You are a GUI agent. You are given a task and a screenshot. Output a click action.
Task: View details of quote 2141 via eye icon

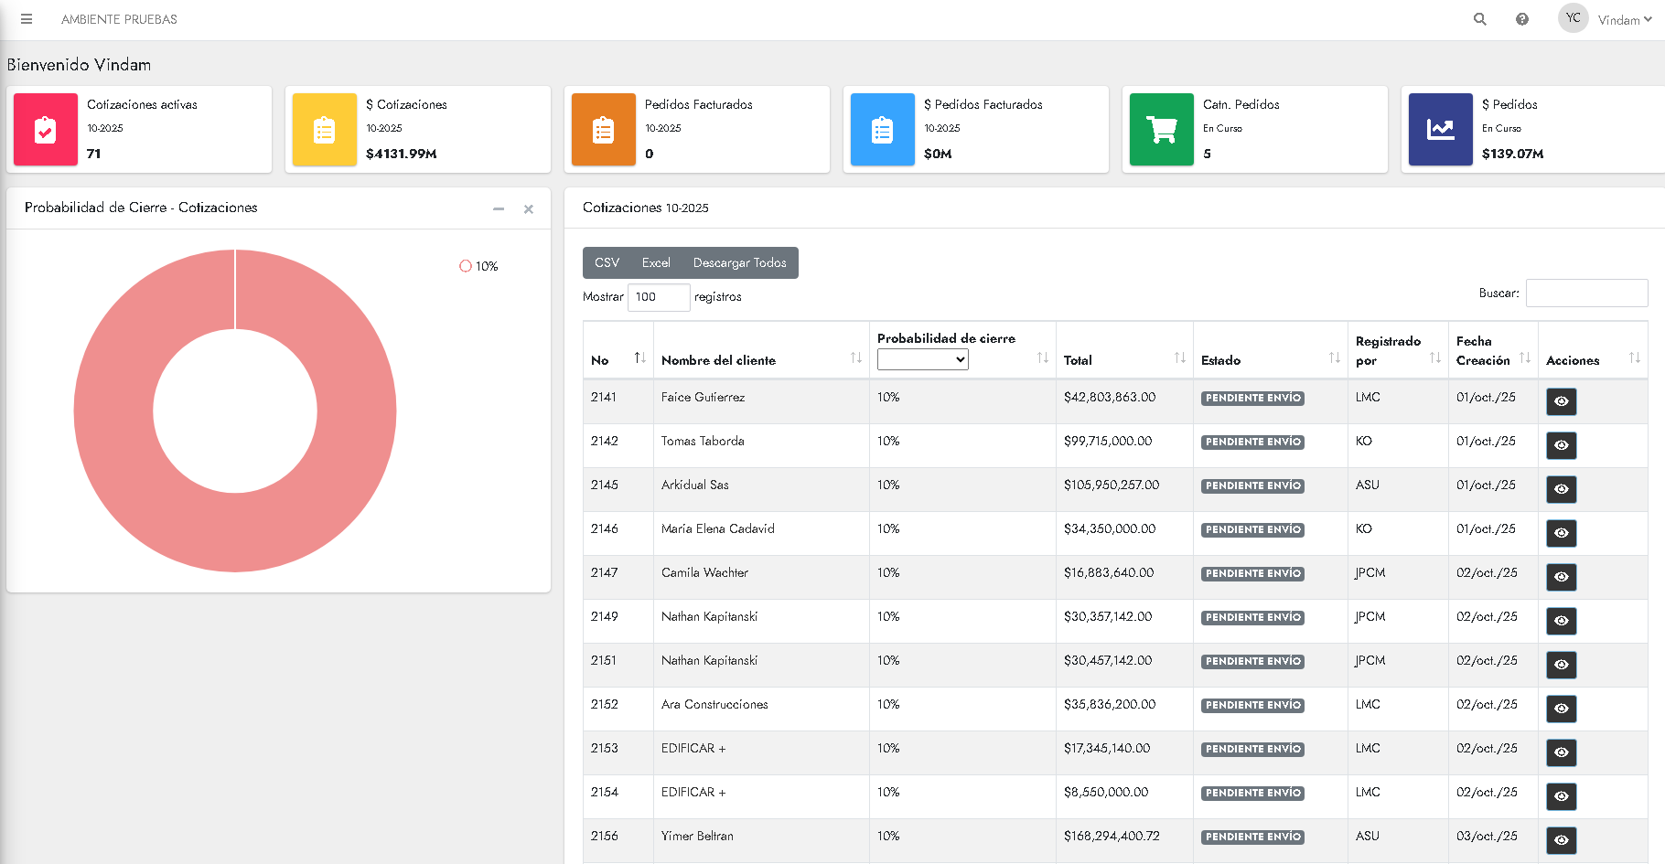(x=1561, y=401)
